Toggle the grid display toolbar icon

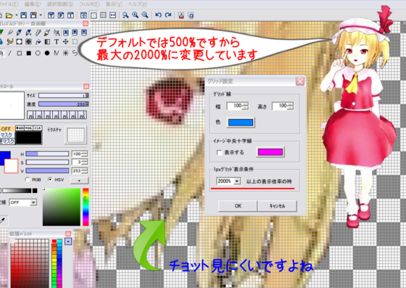point(103,15)
